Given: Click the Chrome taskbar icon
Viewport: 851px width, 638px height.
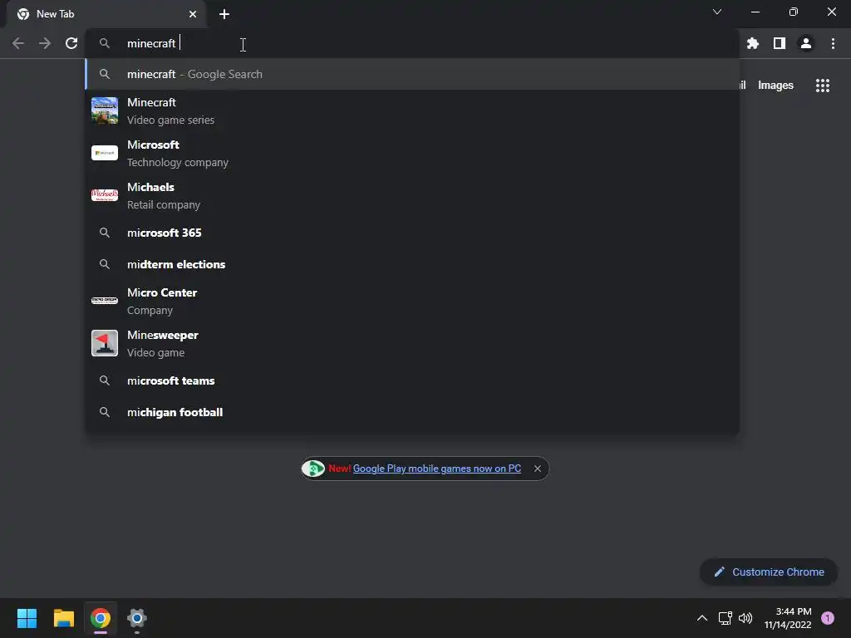Looking at the screenshot, I should tap(101, 618).
